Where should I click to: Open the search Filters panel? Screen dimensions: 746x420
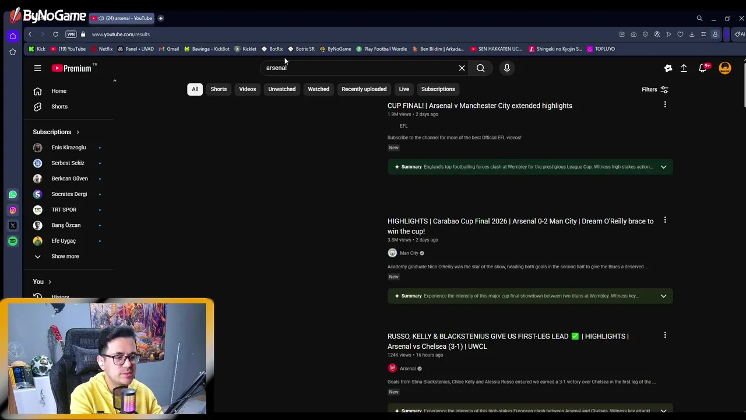[655, 89]
